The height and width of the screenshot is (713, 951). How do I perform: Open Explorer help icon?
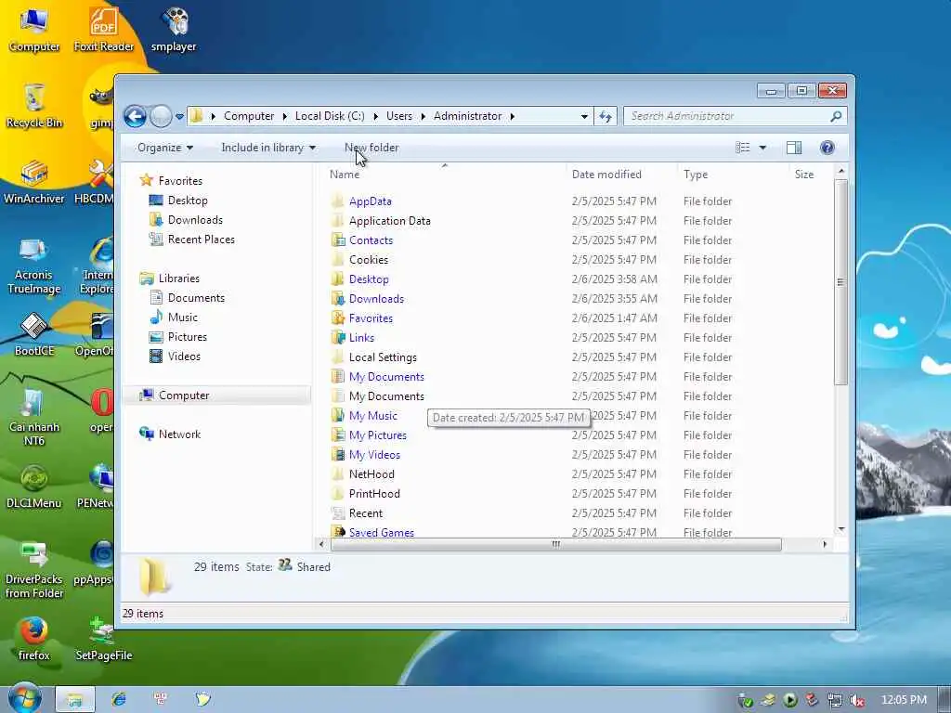[827, 148]
